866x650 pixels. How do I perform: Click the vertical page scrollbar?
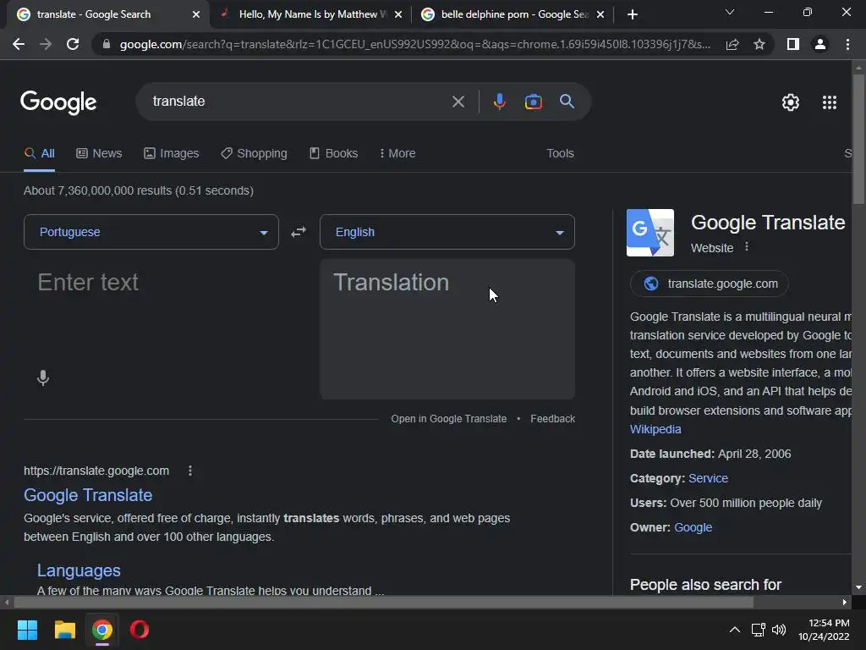coord(858,141)
